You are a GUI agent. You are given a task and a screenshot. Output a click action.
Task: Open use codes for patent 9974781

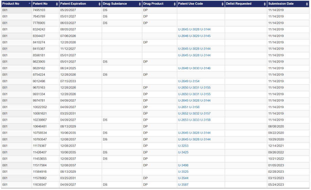[x=194, y=100]
